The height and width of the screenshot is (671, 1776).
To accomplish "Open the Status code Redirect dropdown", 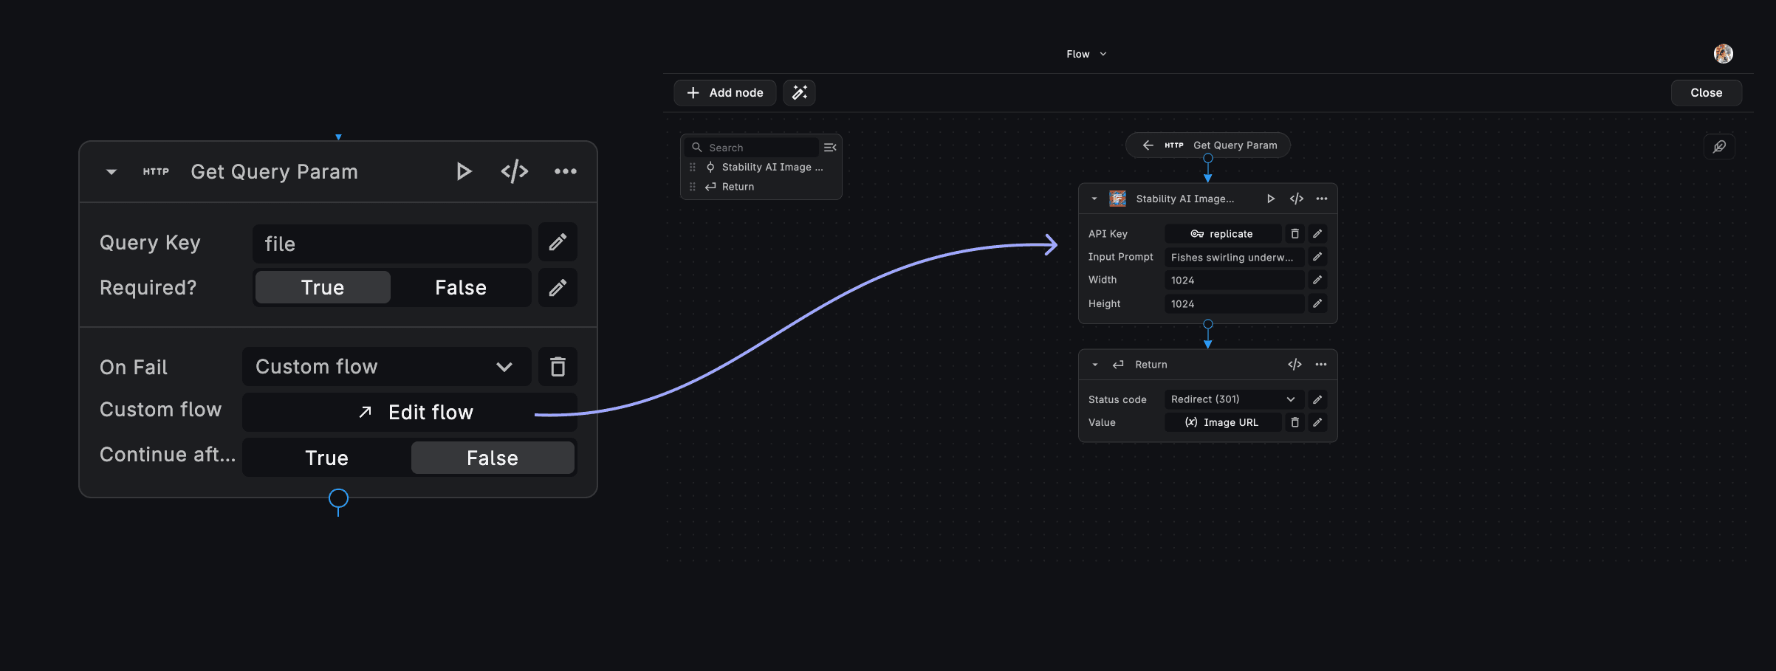I will 1233,399.
